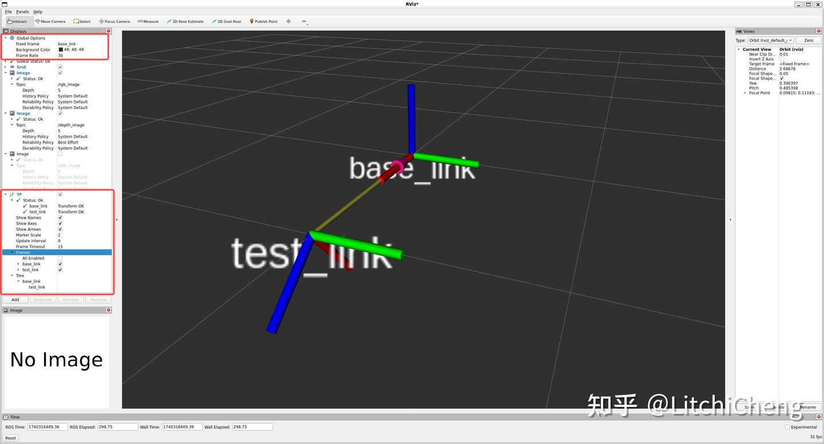Click the ROS Time input field
This screenshot has height=444, width=824.
tap(46, 426)
